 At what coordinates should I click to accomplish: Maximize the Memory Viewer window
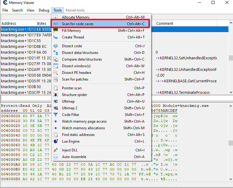(213, 2)
